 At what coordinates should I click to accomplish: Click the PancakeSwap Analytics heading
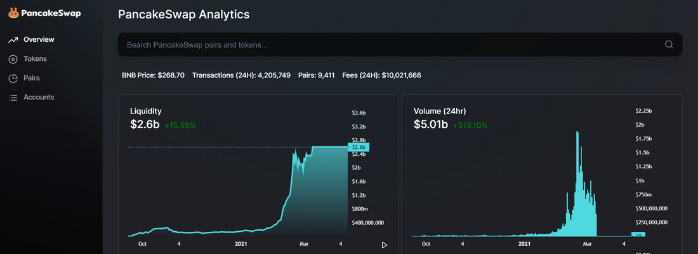pyautogui.click(x=184, y=14)
